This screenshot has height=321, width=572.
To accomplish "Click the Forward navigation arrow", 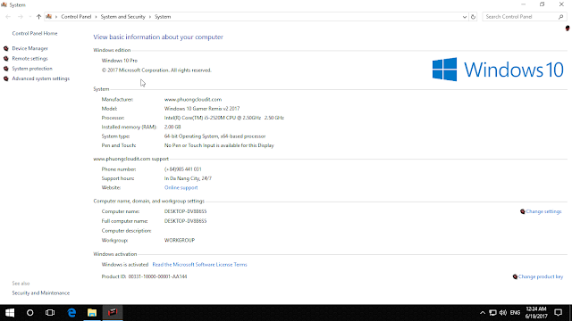I will pyautogui.click(x=20, y=17).
